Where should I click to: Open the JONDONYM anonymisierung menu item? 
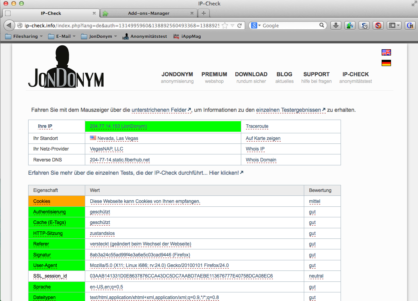(177, 77)
